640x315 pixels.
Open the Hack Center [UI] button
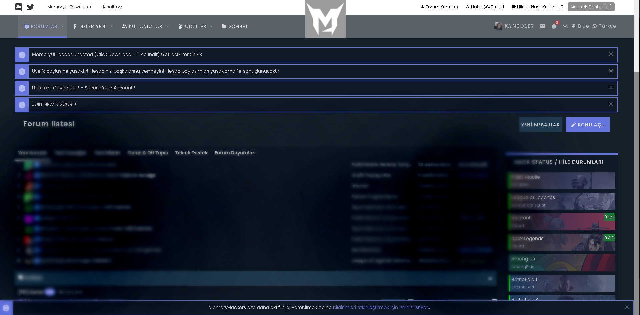[591, 7]
